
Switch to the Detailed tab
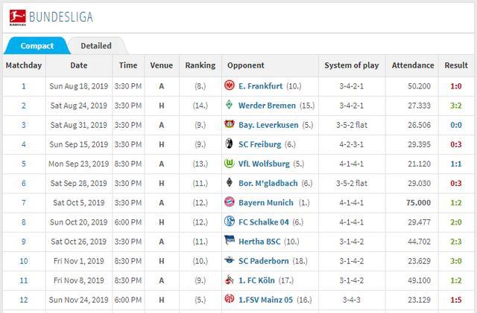coord(96,45)
